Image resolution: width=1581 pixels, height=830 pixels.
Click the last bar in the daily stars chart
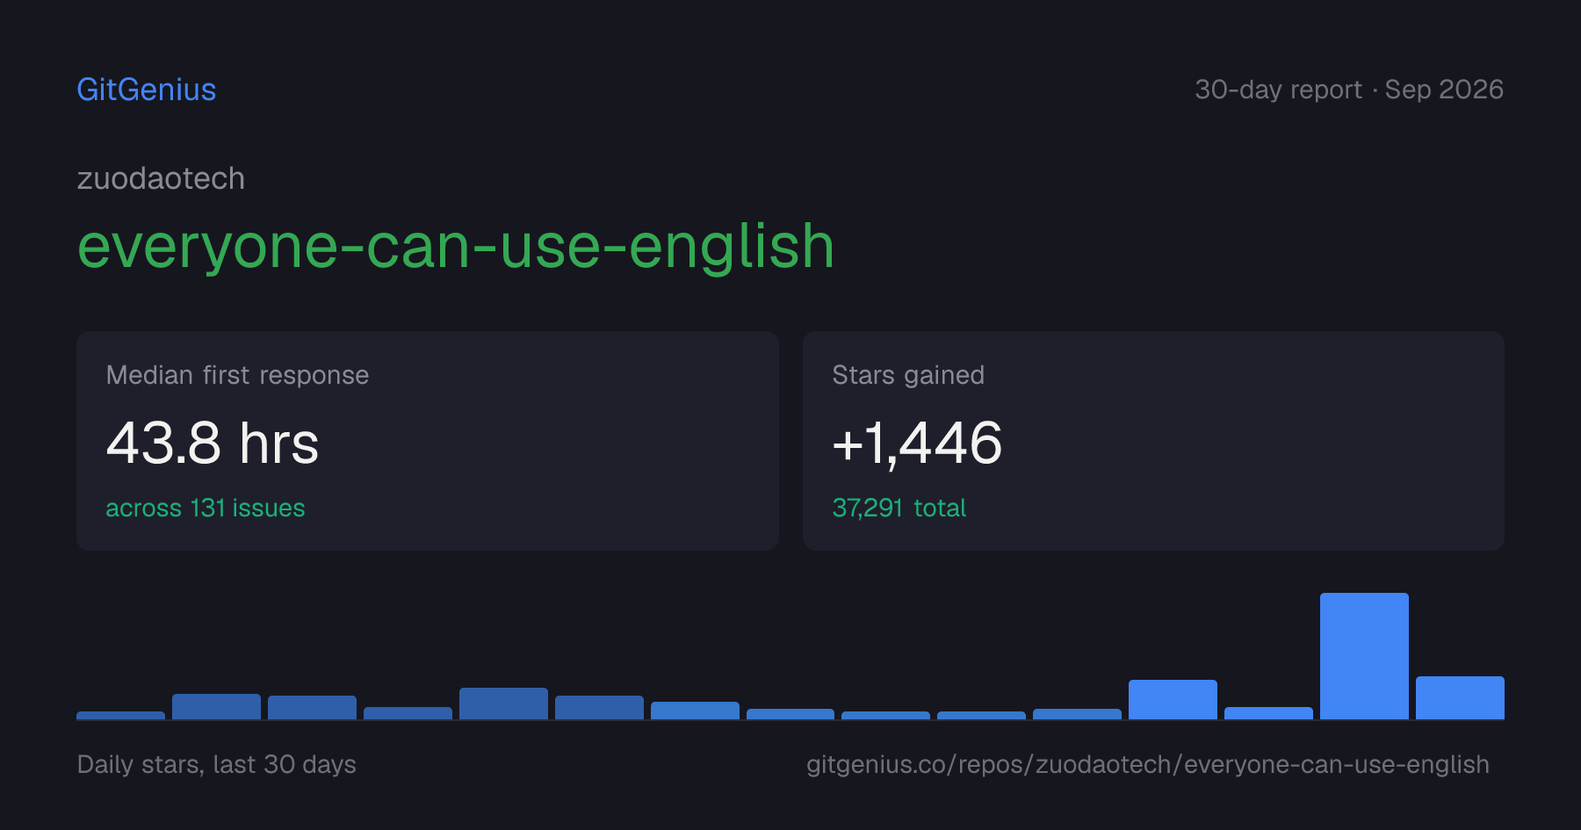(1460, 697)
